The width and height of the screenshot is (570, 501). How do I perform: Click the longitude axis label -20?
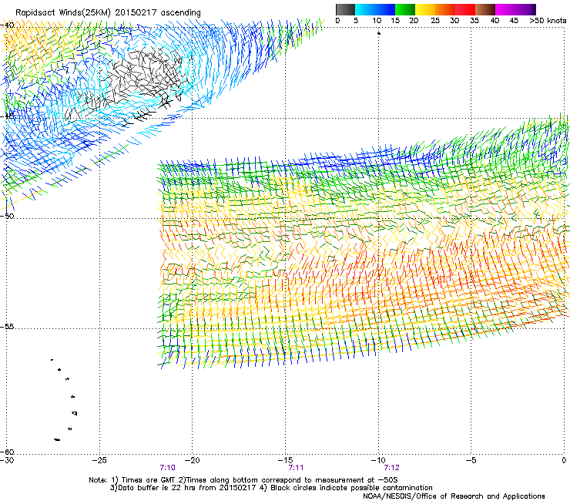(193, 460)
